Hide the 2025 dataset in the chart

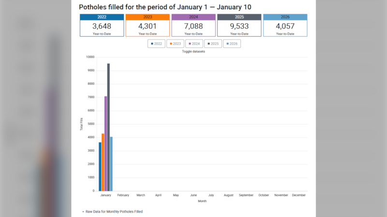point(213,44)
